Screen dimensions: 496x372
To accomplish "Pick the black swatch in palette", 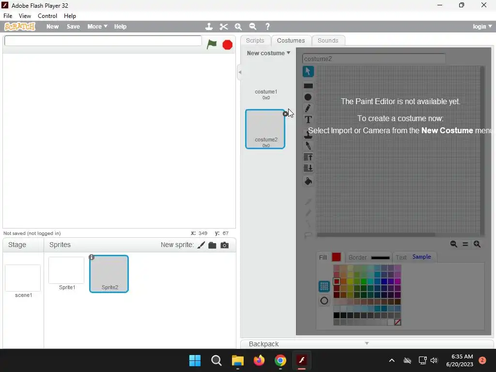I will pos(337,315).
